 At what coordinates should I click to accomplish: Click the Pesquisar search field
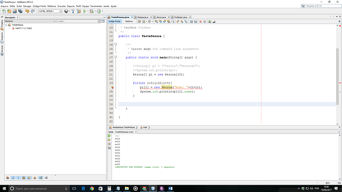[x=321, y=6]
